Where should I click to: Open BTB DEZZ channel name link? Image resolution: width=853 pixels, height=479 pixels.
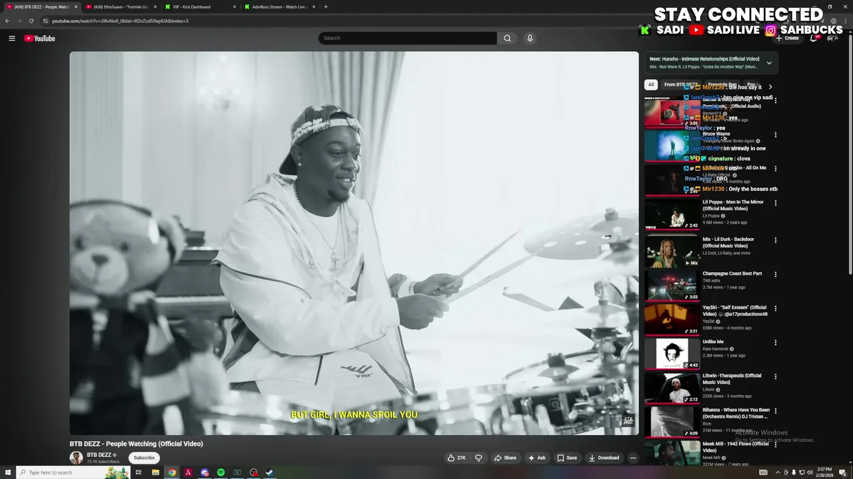tap(99, 455)
